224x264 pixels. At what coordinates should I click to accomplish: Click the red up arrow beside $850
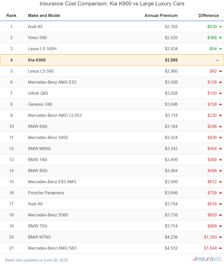[x=220, y=215]
